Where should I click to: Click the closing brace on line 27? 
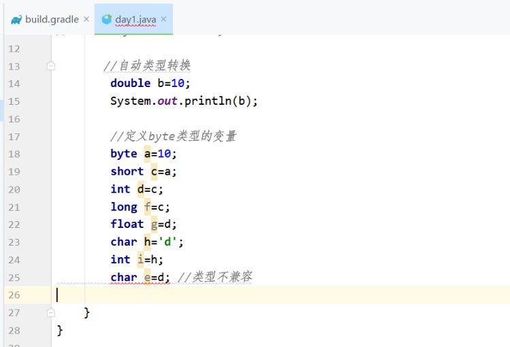[86, 312]
